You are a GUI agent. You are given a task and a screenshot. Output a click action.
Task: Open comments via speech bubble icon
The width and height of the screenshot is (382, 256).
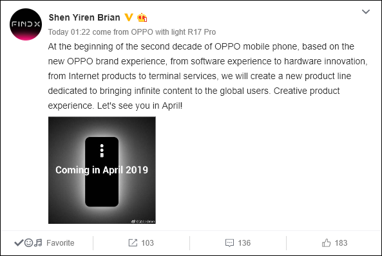(229, 243)
